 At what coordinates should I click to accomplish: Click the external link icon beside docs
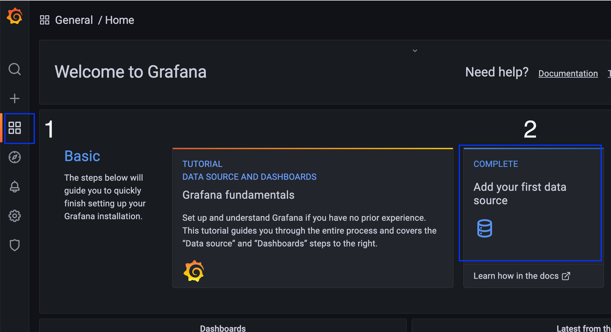pyautogui.click(x=566, y=276)
